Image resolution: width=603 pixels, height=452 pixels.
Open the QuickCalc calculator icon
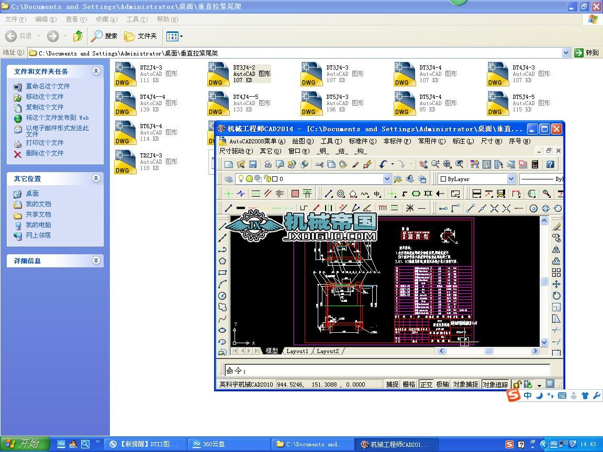(534, 164)
